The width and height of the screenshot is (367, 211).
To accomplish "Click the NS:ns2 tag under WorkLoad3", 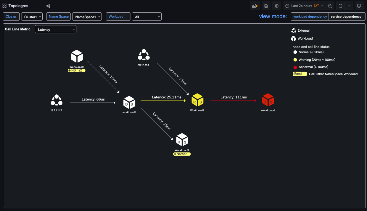I will click(182, 154).
